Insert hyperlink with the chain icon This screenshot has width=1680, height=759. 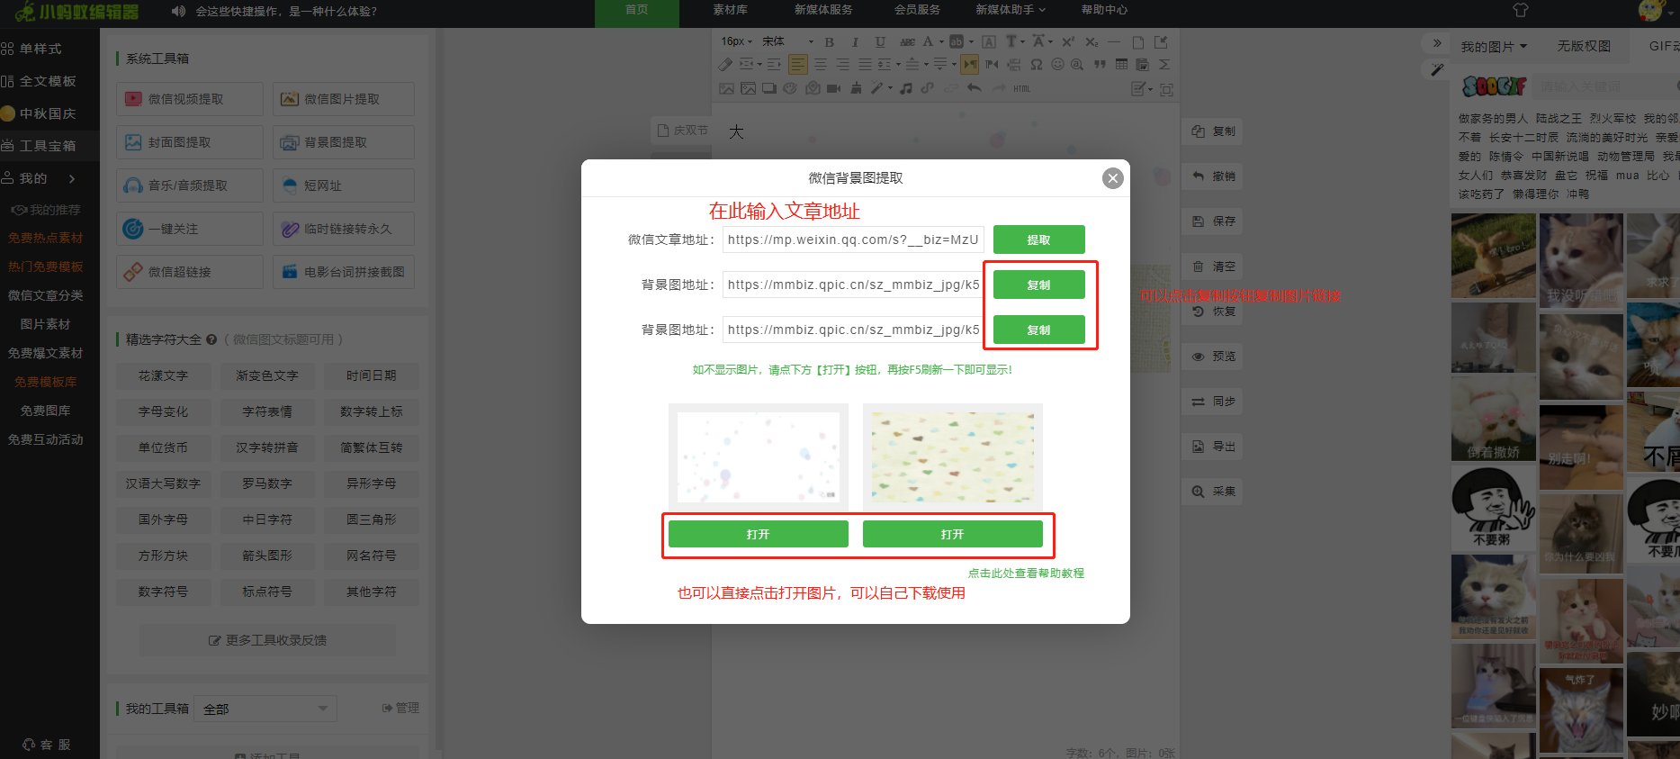tap(927, 88)
